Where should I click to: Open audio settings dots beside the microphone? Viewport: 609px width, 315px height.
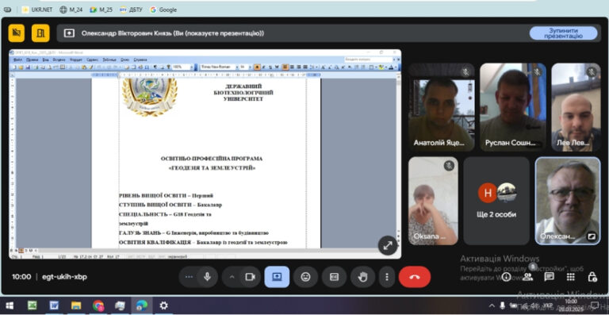(190, 277)
